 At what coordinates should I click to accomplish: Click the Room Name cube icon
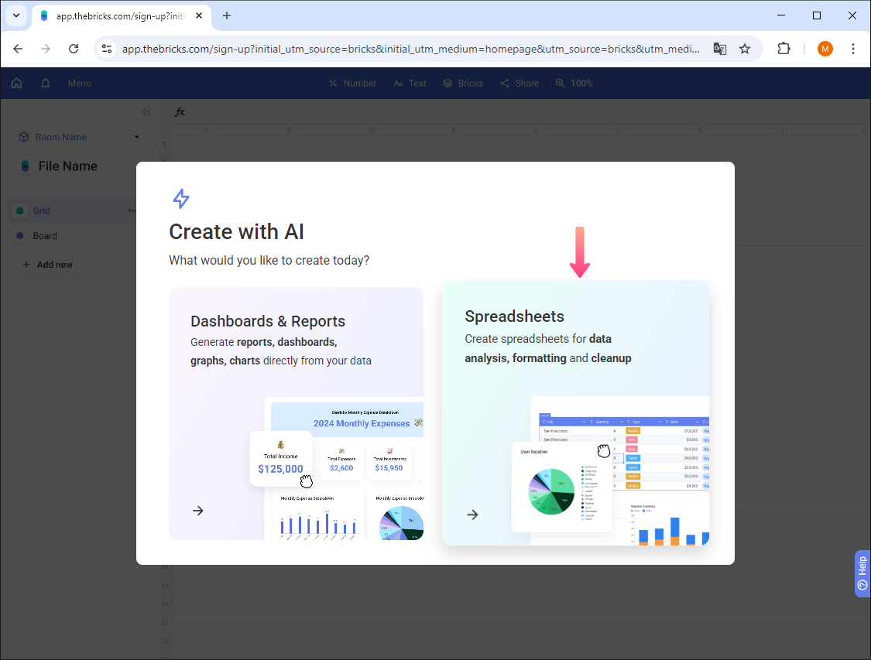pos(24,137)
